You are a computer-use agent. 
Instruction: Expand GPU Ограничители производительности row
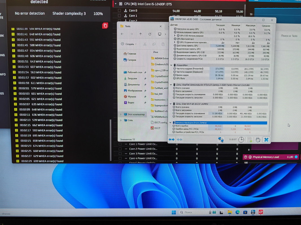click(175, 42)
